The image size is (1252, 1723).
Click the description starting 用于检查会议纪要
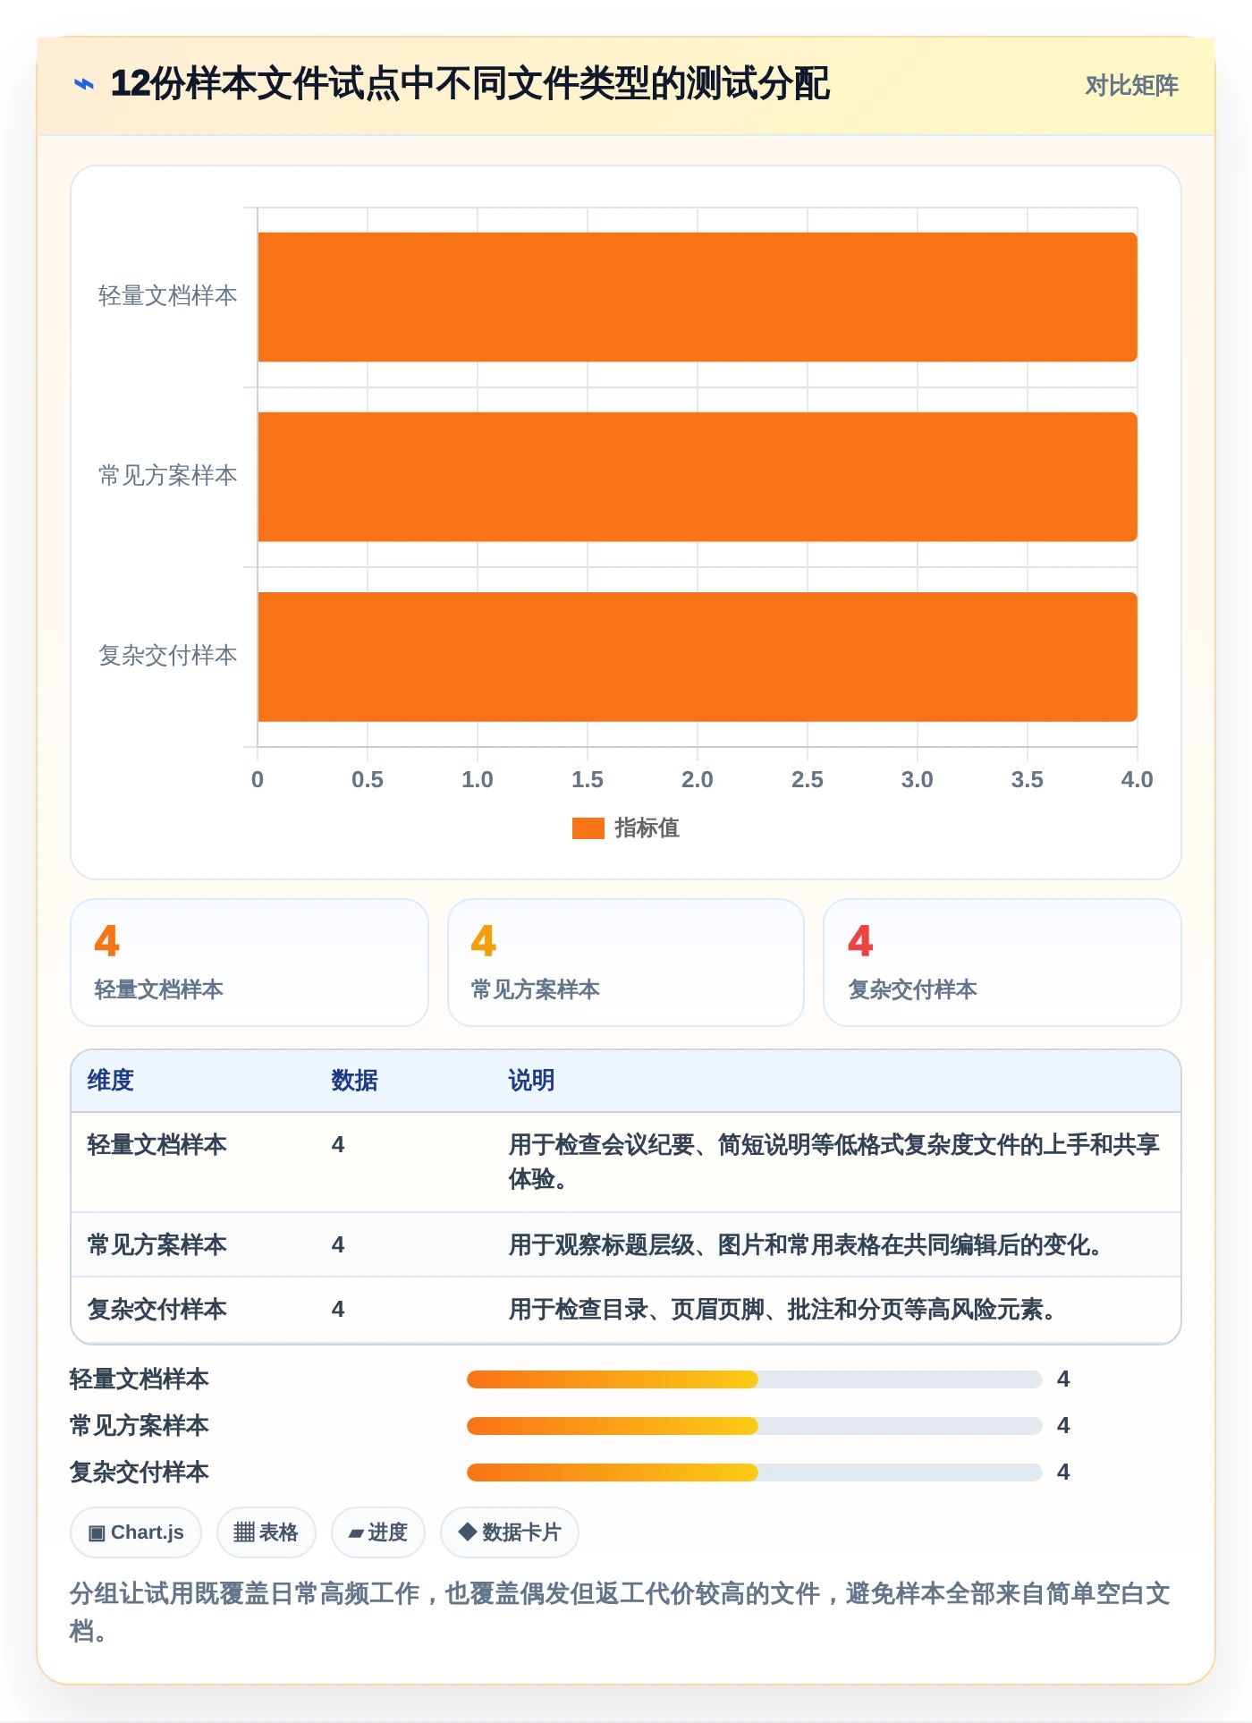click(834, 1162)
